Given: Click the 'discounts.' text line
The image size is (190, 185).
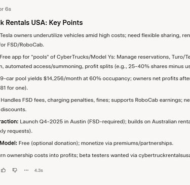Looking at the screenshot, I should [14, 110].
